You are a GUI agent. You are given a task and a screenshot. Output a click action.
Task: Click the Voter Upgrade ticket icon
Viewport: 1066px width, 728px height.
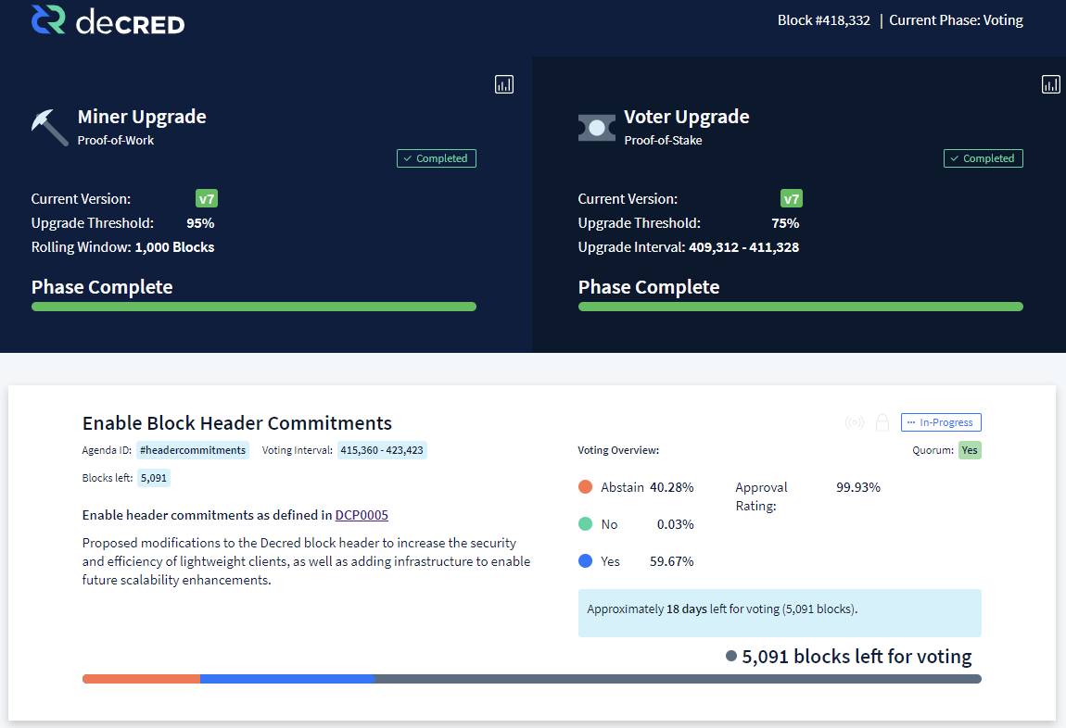(x=596, y=128)
